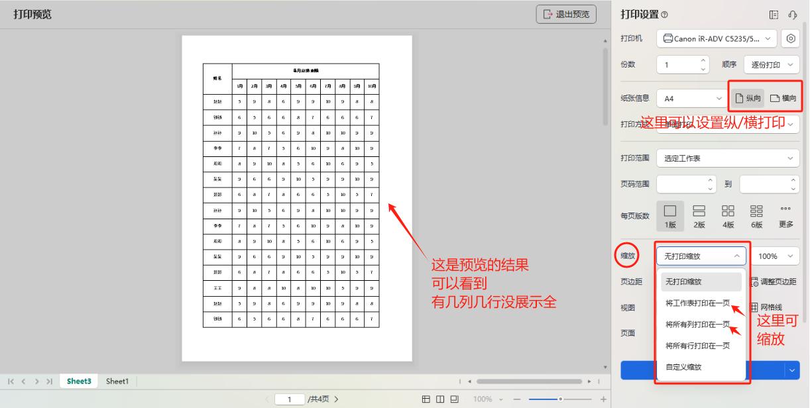Open printer properties hexagon settings icon
The height and width of the screenshot is (408, 810).
click(790, 39)
